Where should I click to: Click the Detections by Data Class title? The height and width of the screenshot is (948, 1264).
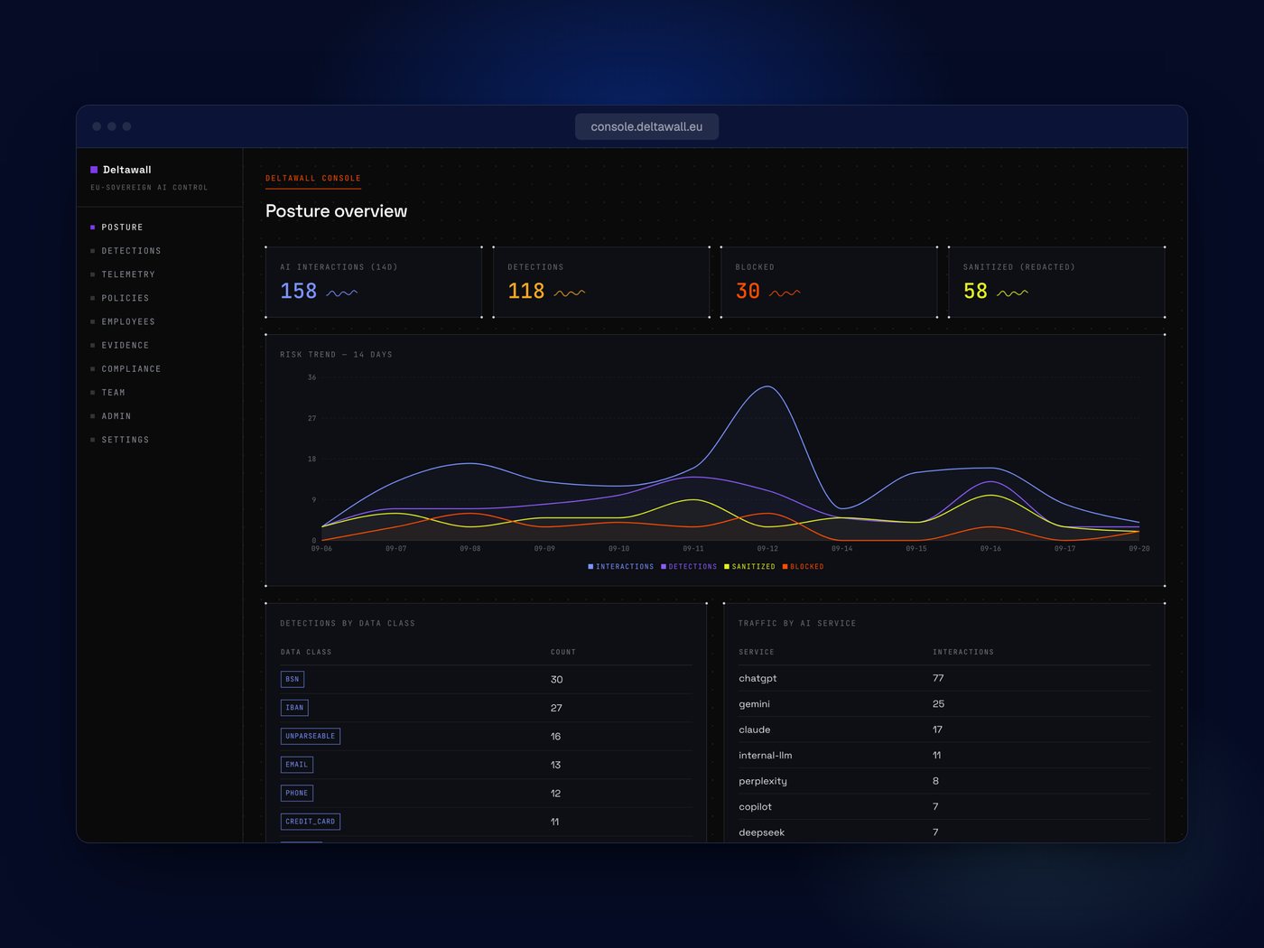click(x=348, y=624)
